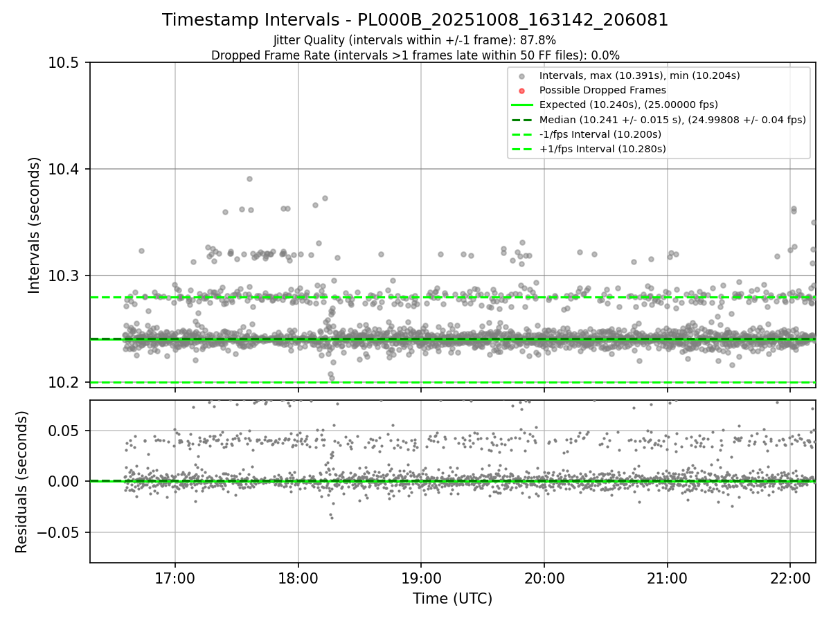Click legend entry '-1/fps Interval (10.200s)'
This screenshot has height=623, width=831.
(600, 134)
